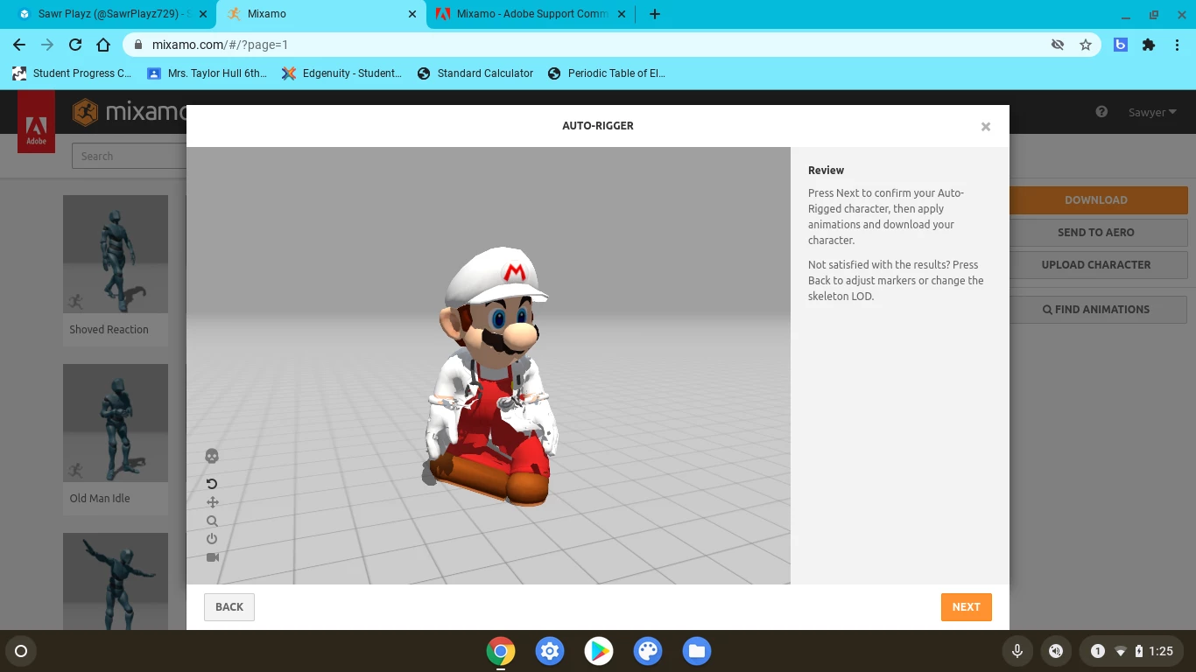This screenshot has height=672, width=1196.
Task: Click UPLOAD CHARACTER button
Action: coord(1098,264)
